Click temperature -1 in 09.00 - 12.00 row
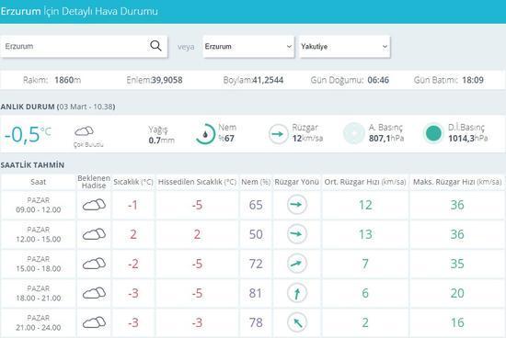The height and width of the screenshot is (338, 506). tap(132, 205)
